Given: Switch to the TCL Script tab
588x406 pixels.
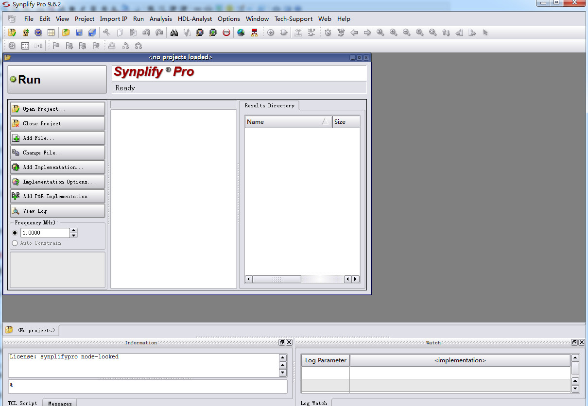Looking at the screenshot, I should (22, 403).
